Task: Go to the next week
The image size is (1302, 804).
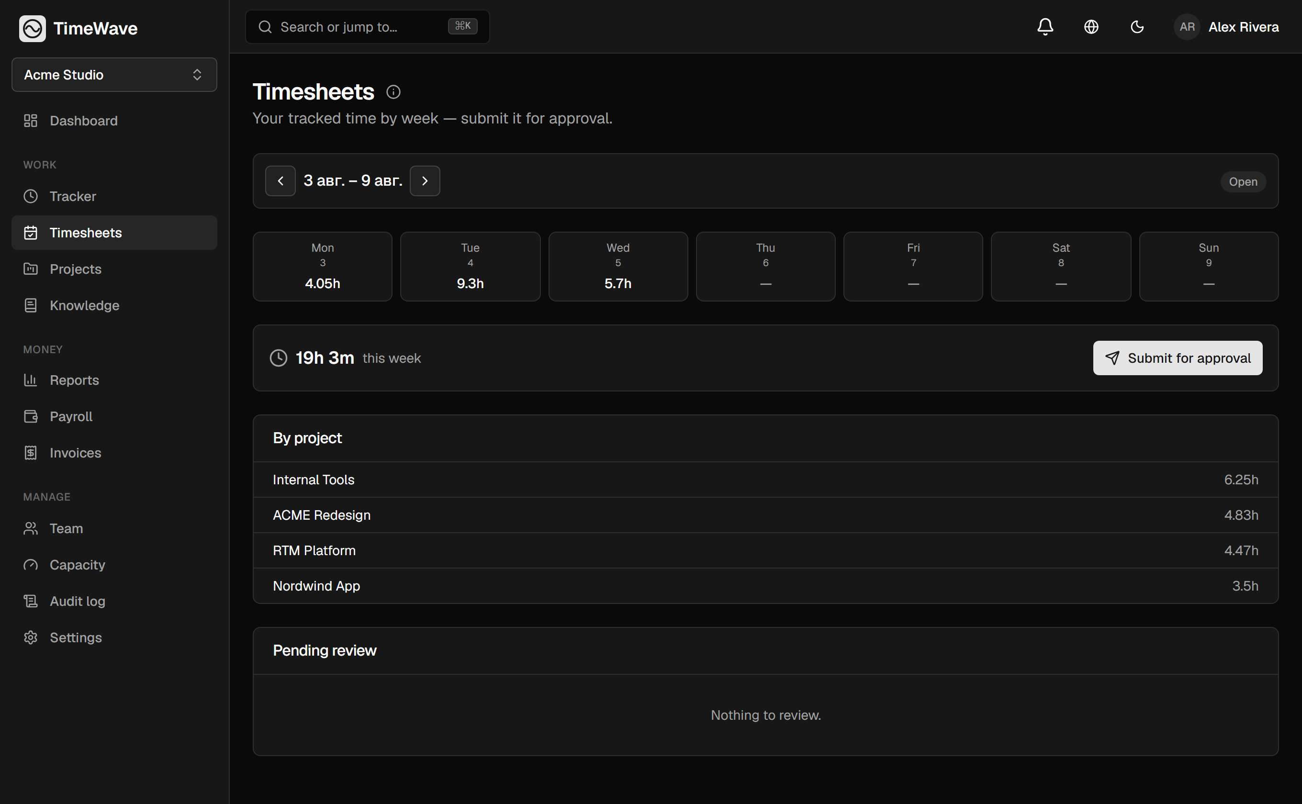Action: click(425, 181)
